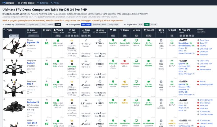The image size is (217, 127).
Task: Toggle the With filter under GPS header
Action: point(113,36)
